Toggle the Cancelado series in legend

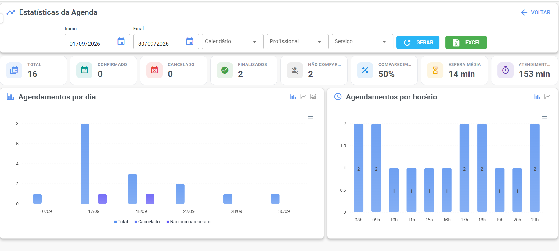point(147,222)
